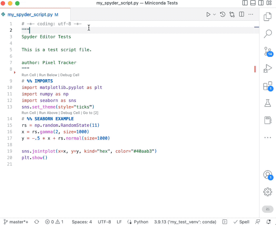Click the 'sns.set_theme(style="ticks")' line

(58, 107)
